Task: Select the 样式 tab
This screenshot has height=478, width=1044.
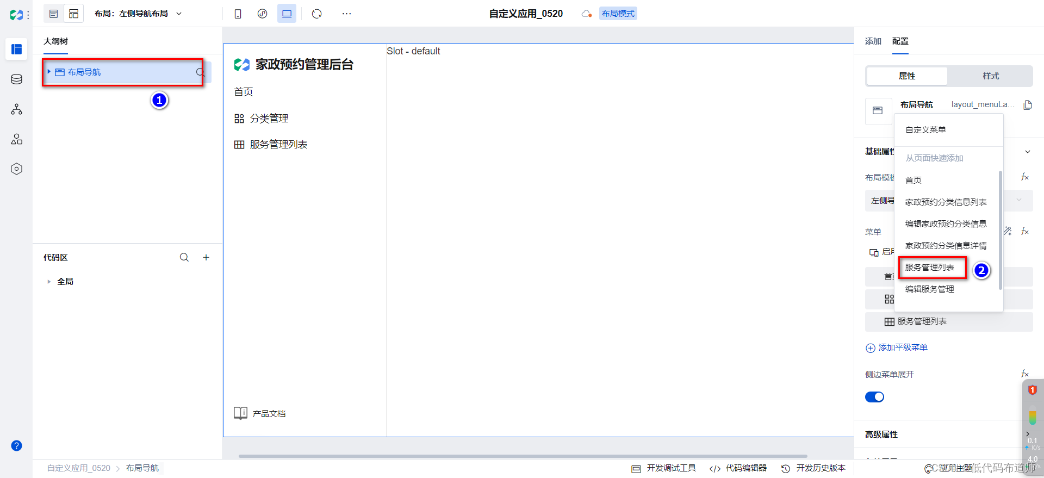Action: coord(991,76)
